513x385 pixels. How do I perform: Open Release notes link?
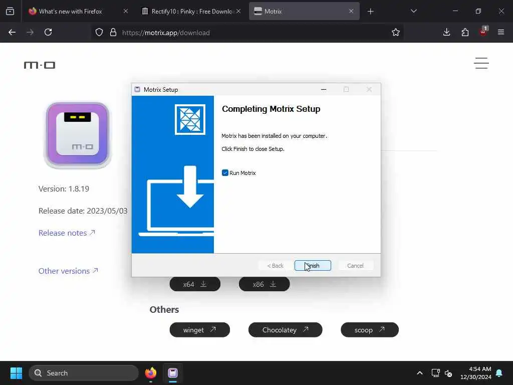[67, 233]
